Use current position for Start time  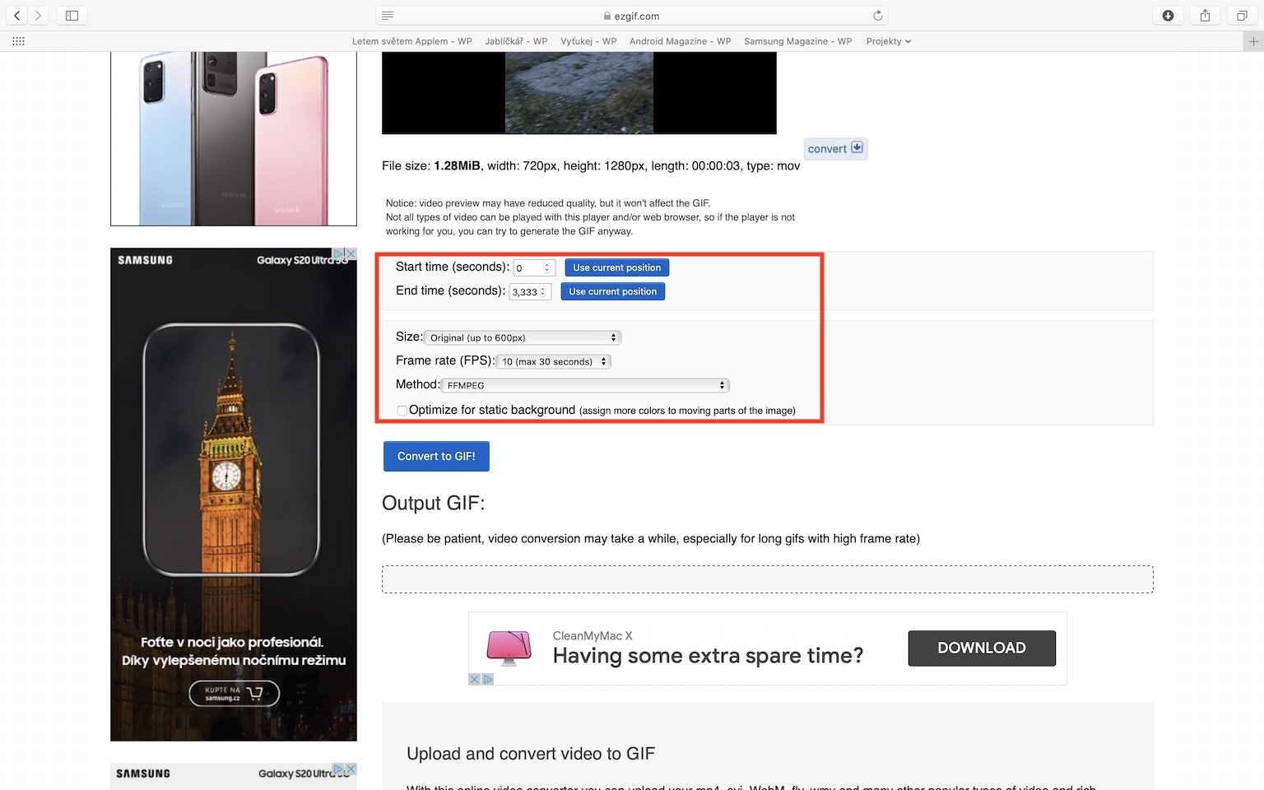point(617,267)
